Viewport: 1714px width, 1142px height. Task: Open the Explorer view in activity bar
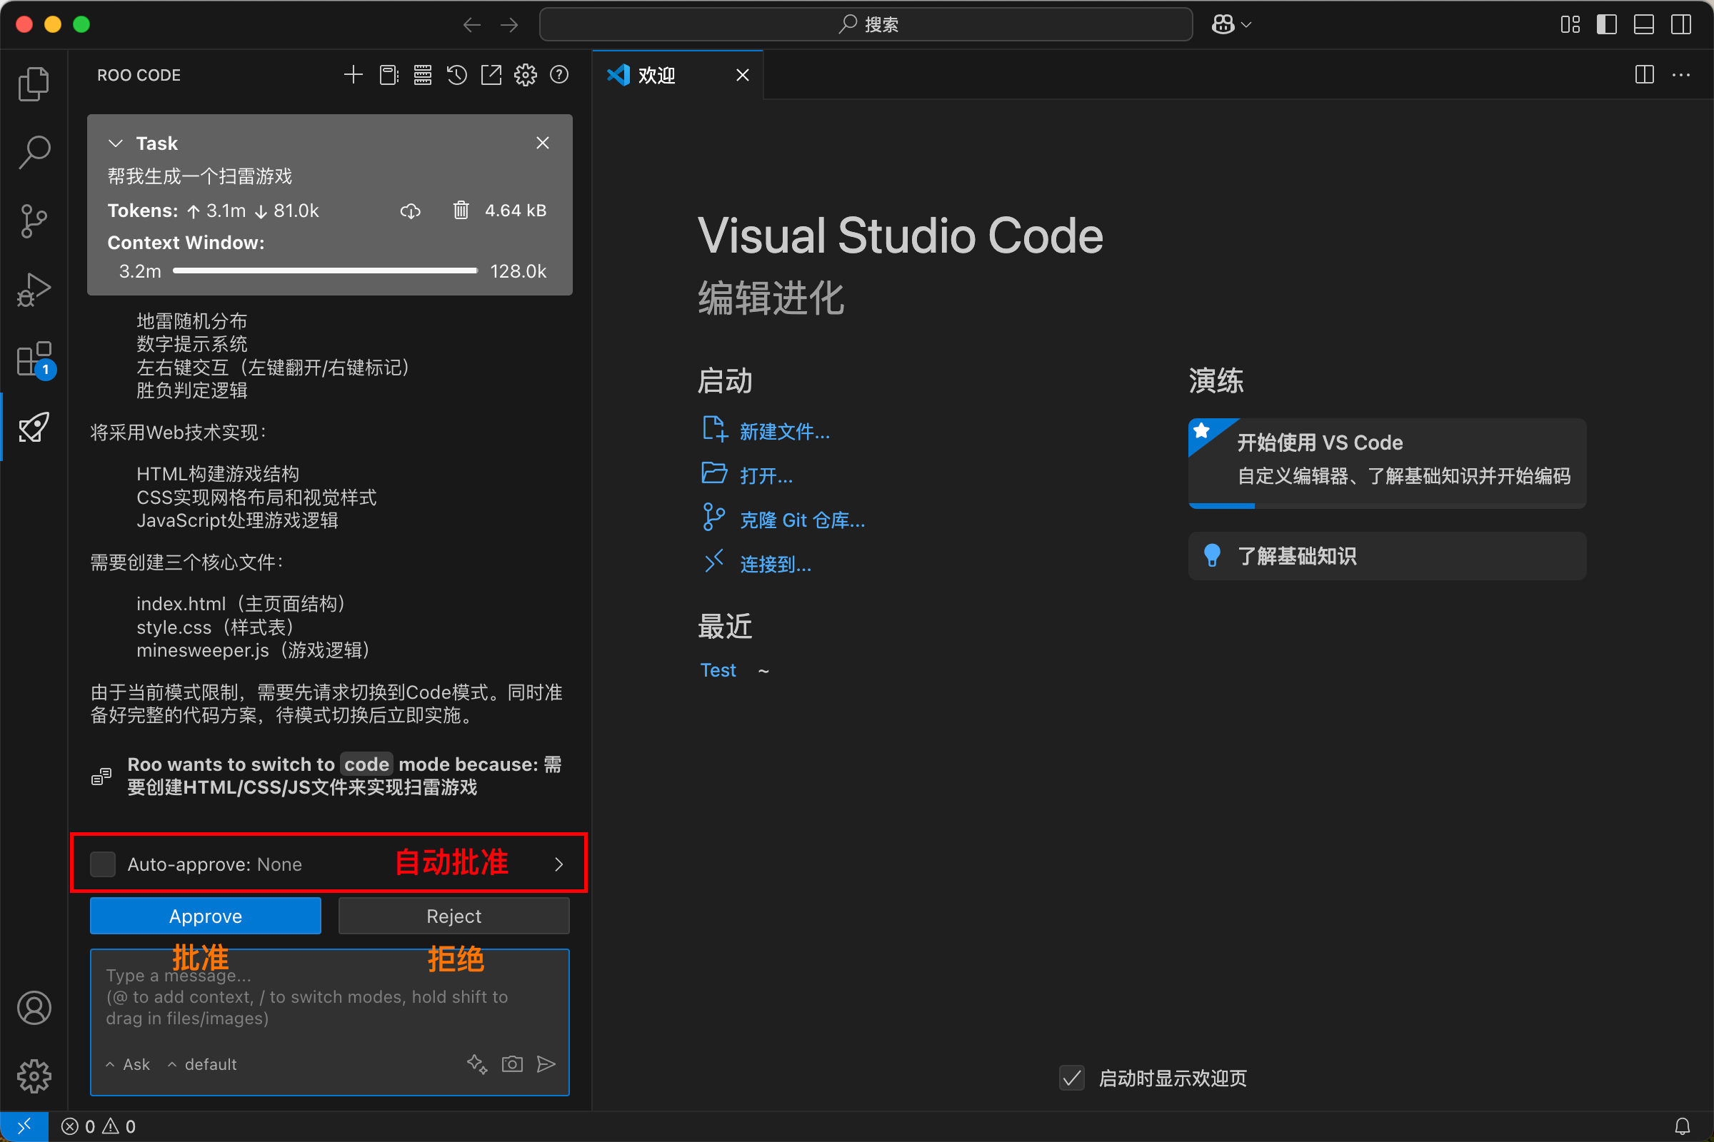[34, 84]
